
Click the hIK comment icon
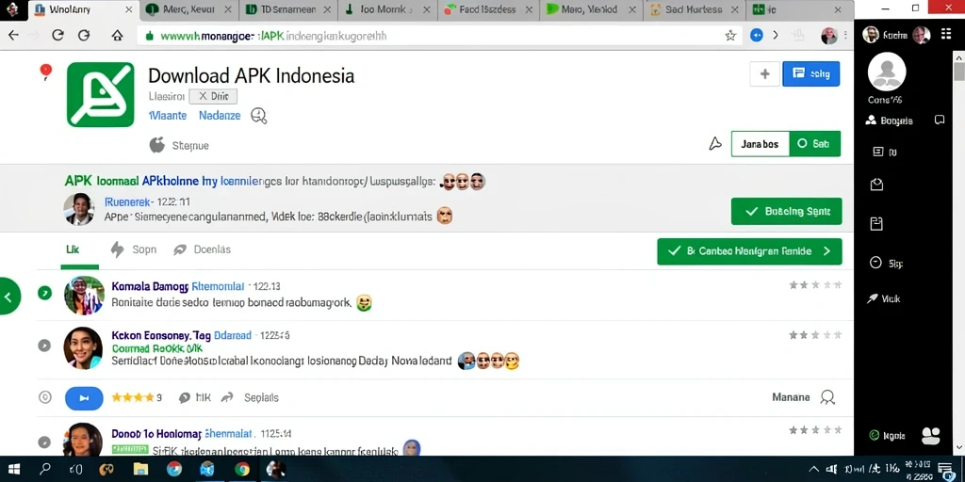(x=184, y=398)
